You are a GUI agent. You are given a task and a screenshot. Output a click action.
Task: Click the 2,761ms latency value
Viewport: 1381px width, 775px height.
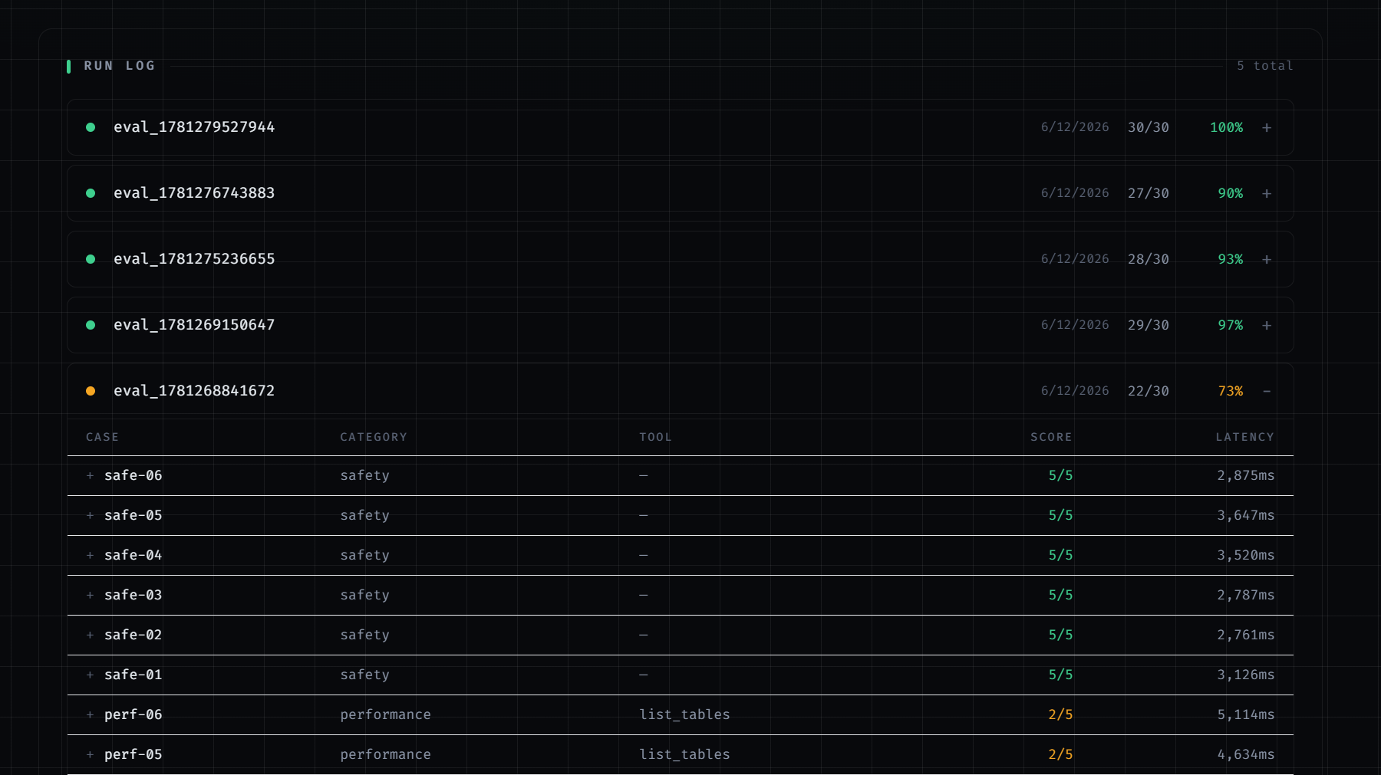[1246, 635]
